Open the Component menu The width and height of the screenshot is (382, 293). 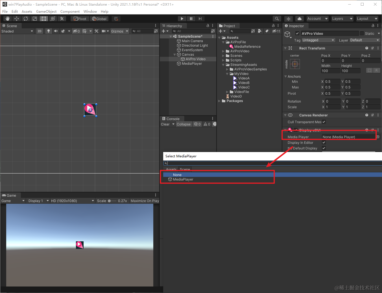coord(70,11)
